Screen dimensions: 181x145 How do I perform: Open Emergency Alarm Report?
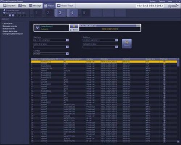pos(13,34)
